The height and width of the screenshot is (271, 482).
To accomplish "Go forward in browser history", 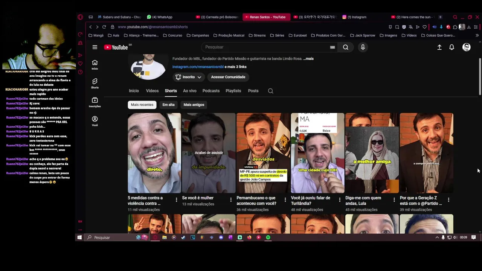I will [x=97, y=27].
